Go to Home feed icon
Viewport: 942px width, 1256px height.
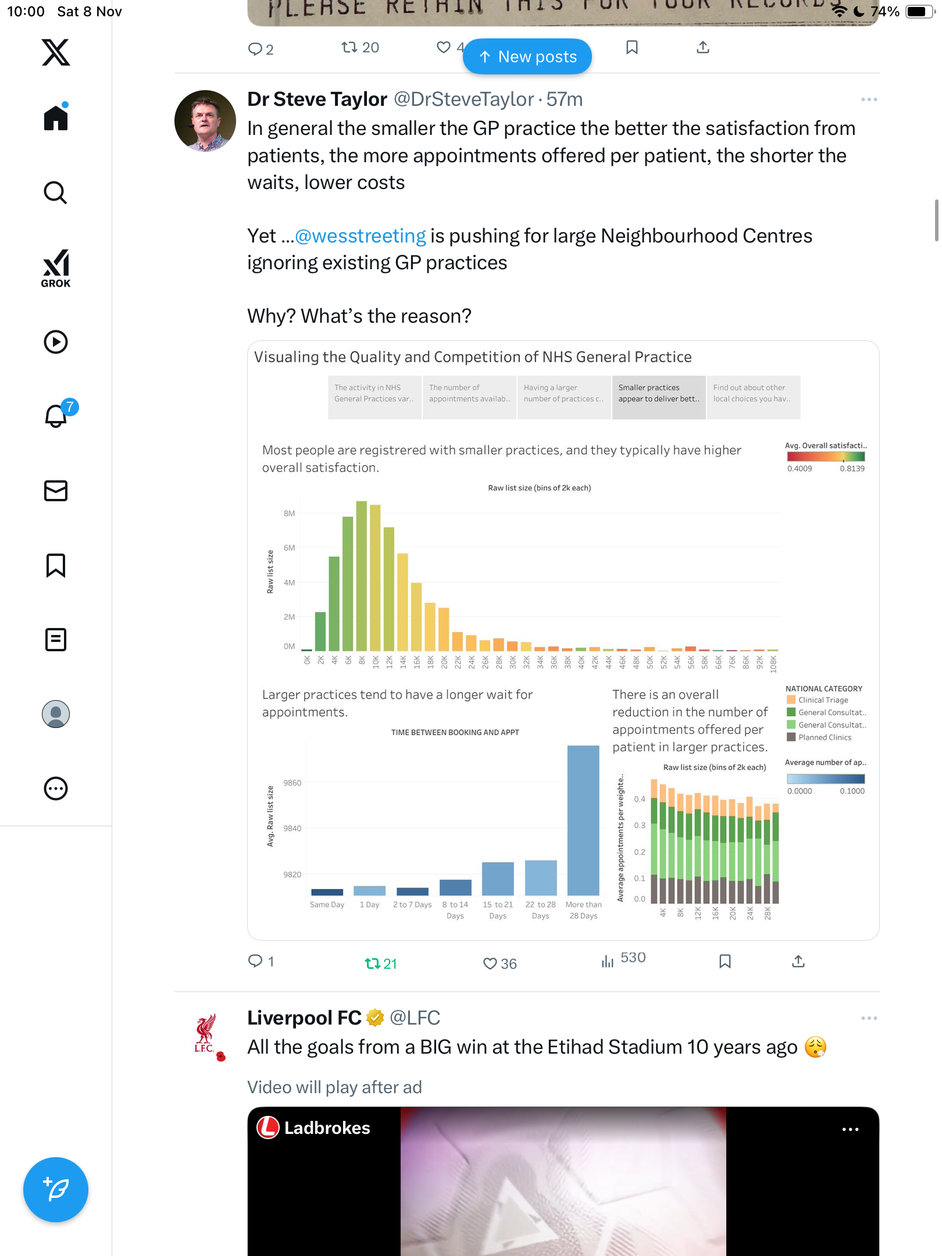56,118
